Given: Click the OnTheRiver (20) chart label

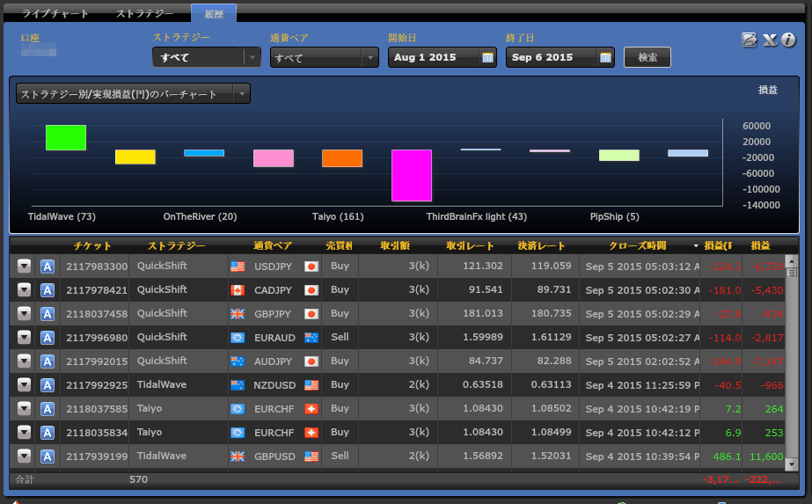Looking at the screenshot, I should (x=200, y=216).
